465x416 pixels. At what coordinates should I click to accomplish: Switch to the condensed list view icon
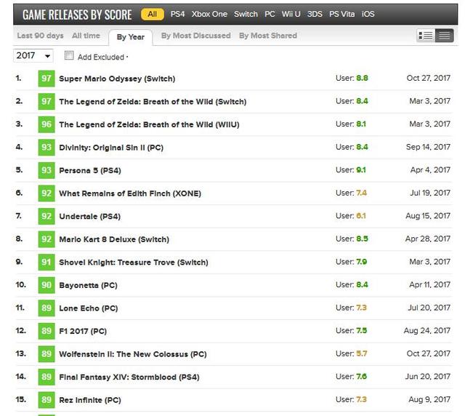444,36
